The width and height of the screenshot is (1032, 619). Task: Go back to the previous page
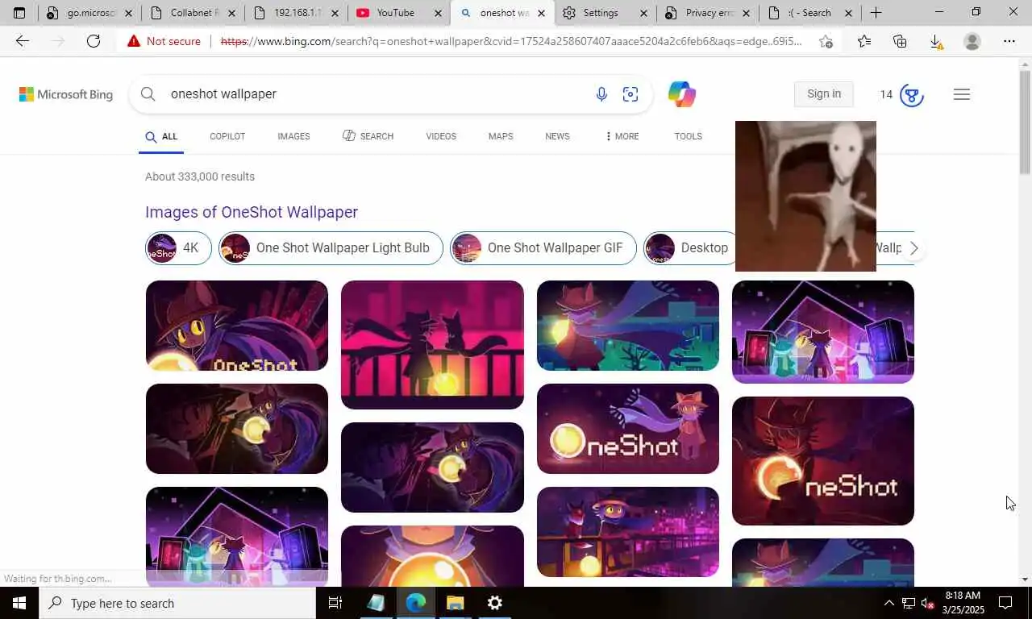click(22, 41)
